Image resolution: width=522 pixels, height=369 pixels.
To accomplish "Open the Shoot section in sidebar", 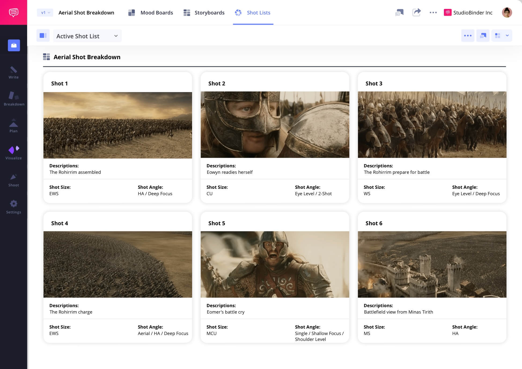I will (x=14, y=180).
